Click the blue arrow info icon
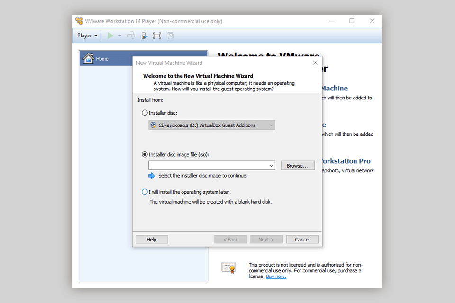 click(152, 176)
